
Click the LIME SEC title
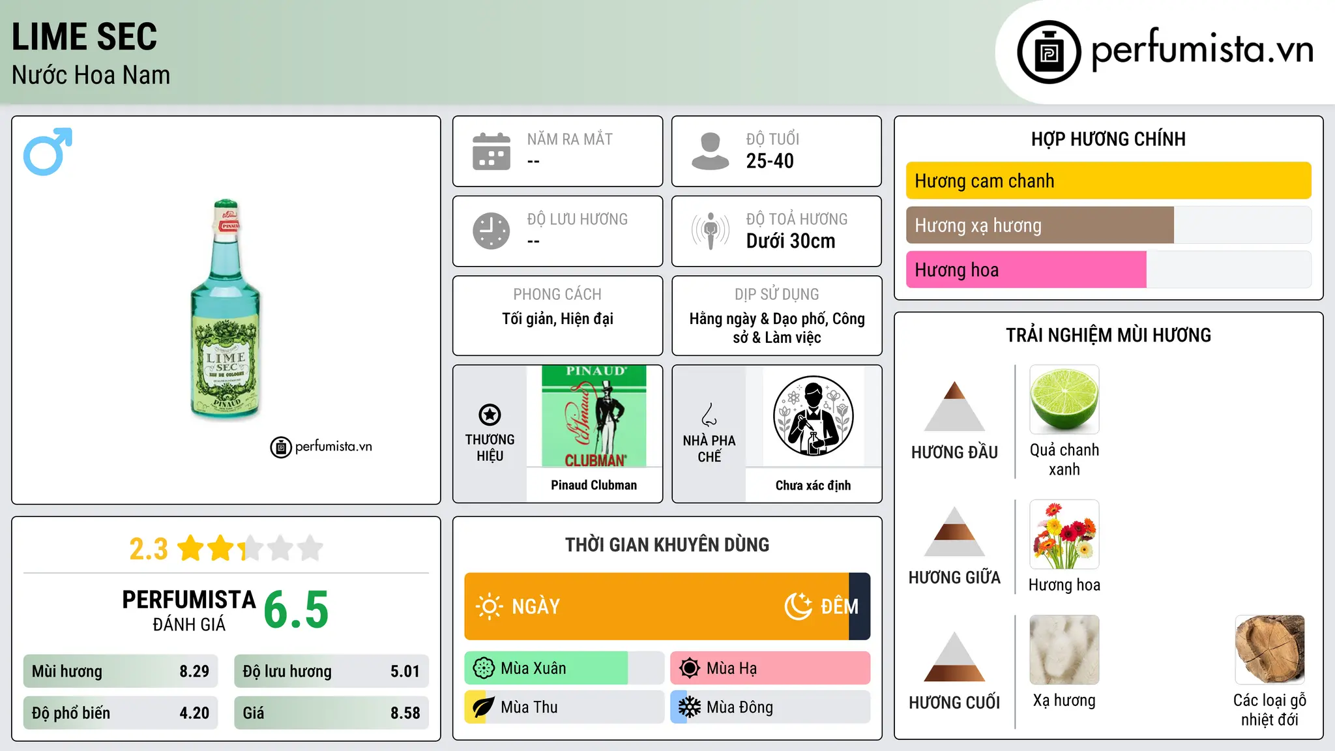(85, 37)
